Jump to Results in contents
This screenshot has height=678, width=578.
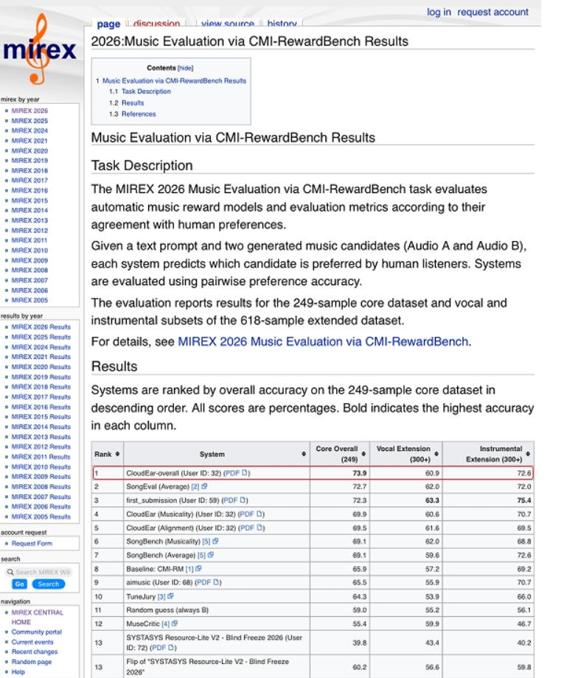coord(133,103)
